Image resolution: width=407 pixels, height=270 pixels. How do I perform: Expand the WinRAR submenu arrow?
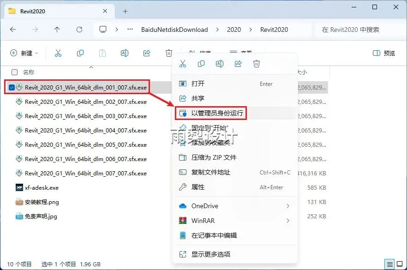point(288,221)
